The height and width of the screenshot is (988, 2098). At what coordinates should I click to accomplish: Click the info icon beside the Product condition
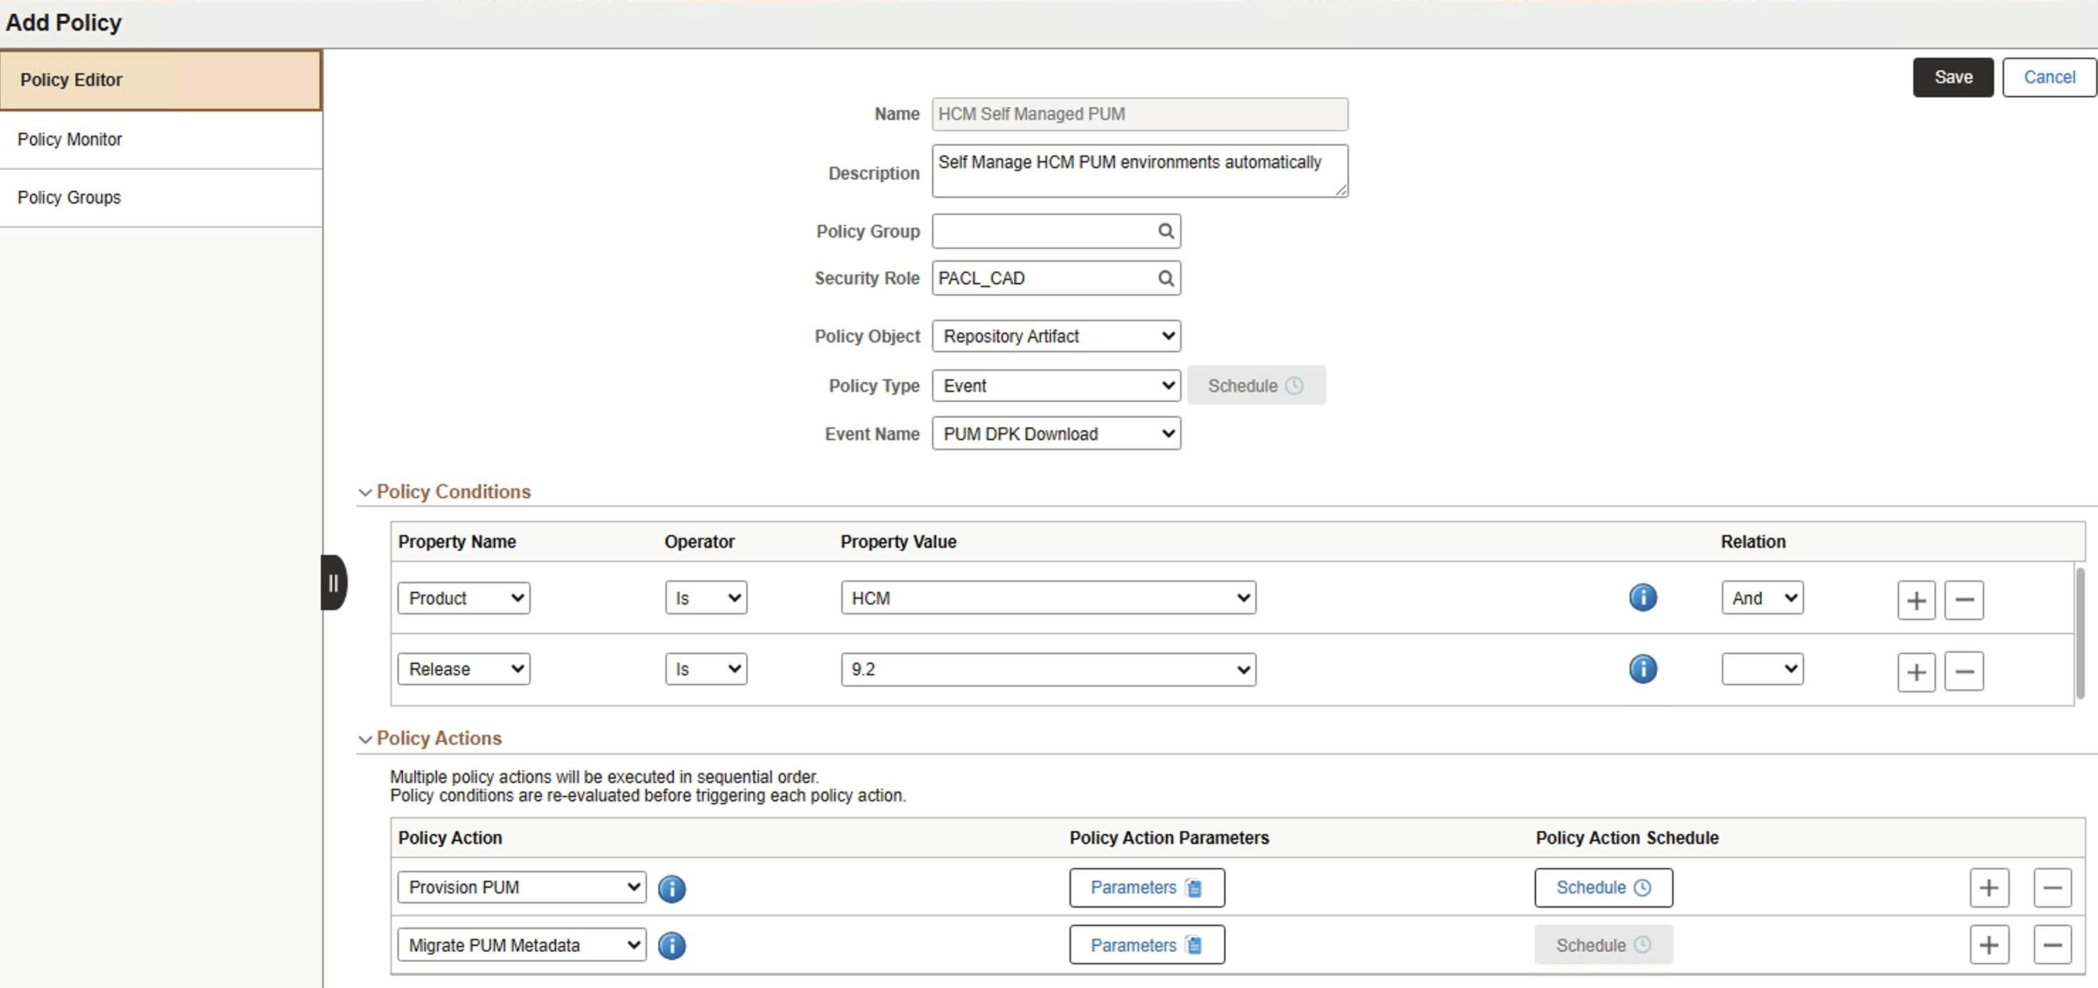tap(1643, 597)
